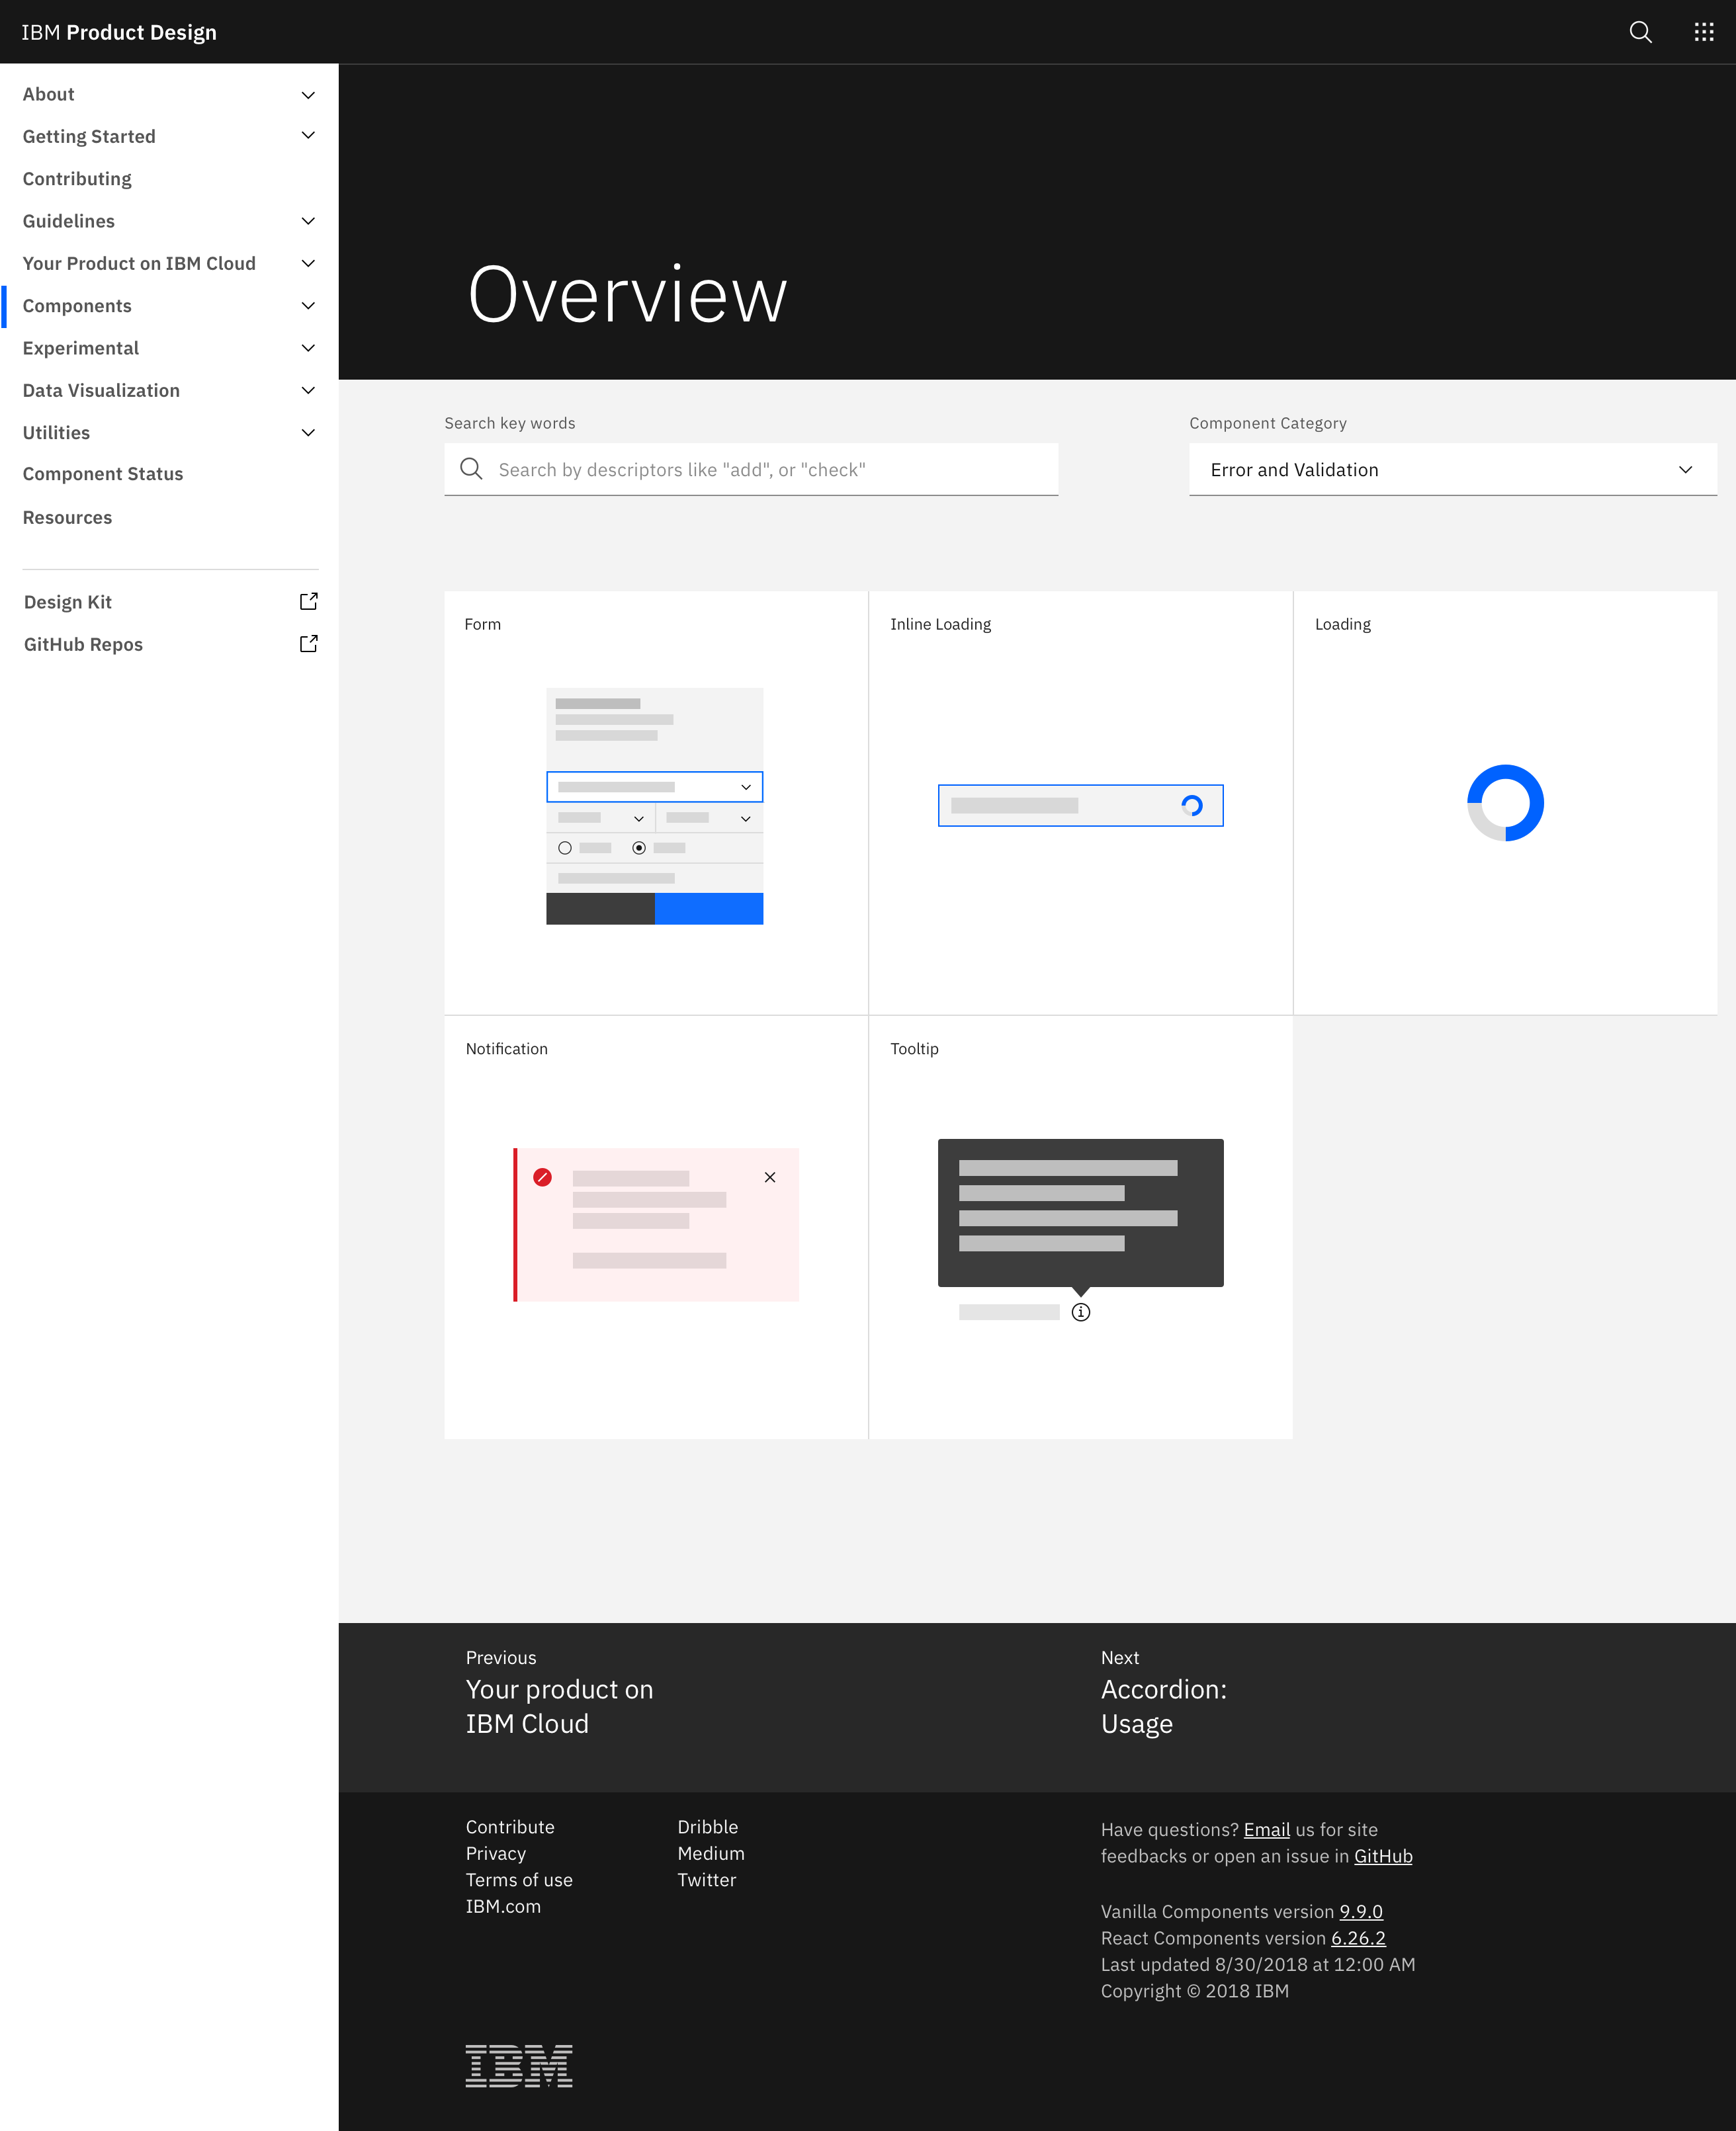
Task: Click the Twitter footer link
Action: click(707, 1879)
